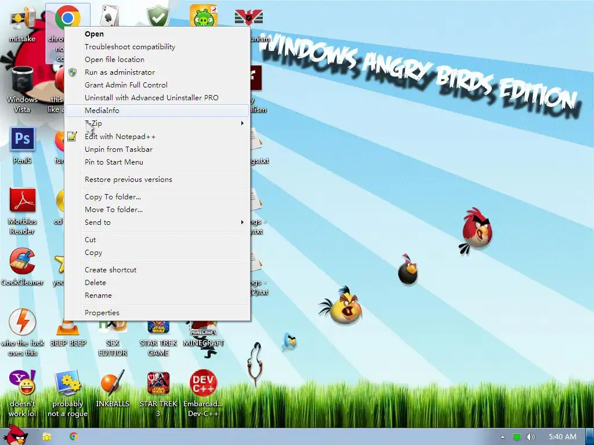Choose Cut in the context menu
The image size is (594, 445).
pos(157,239)
